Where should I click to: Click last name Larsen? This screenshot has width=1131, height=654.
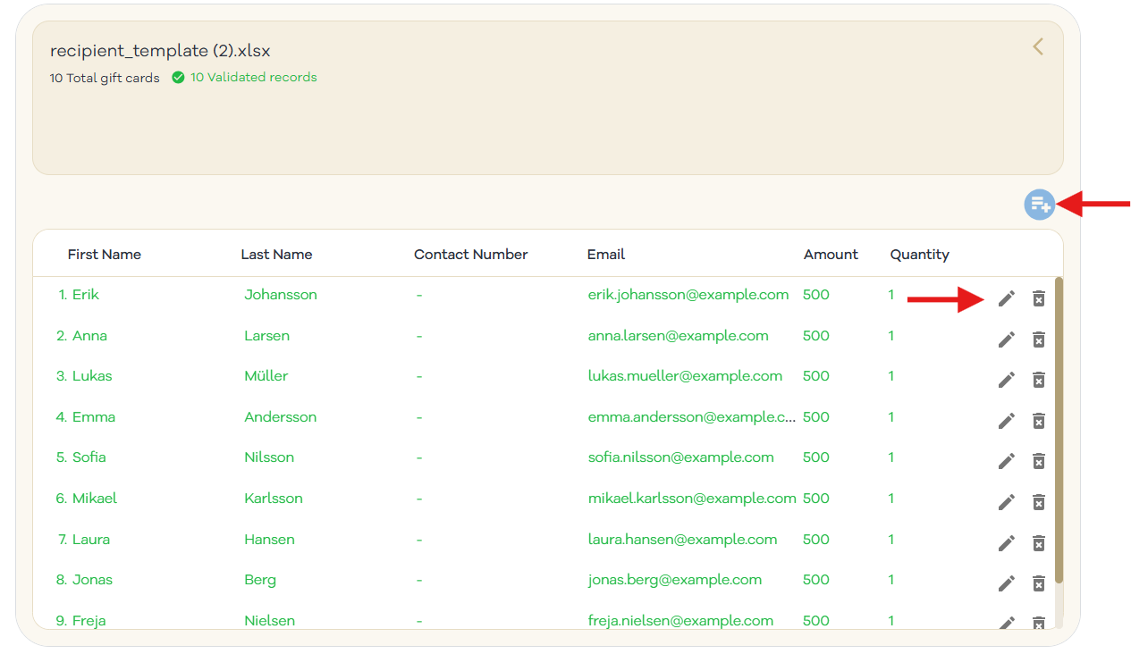tap(267, 336)
